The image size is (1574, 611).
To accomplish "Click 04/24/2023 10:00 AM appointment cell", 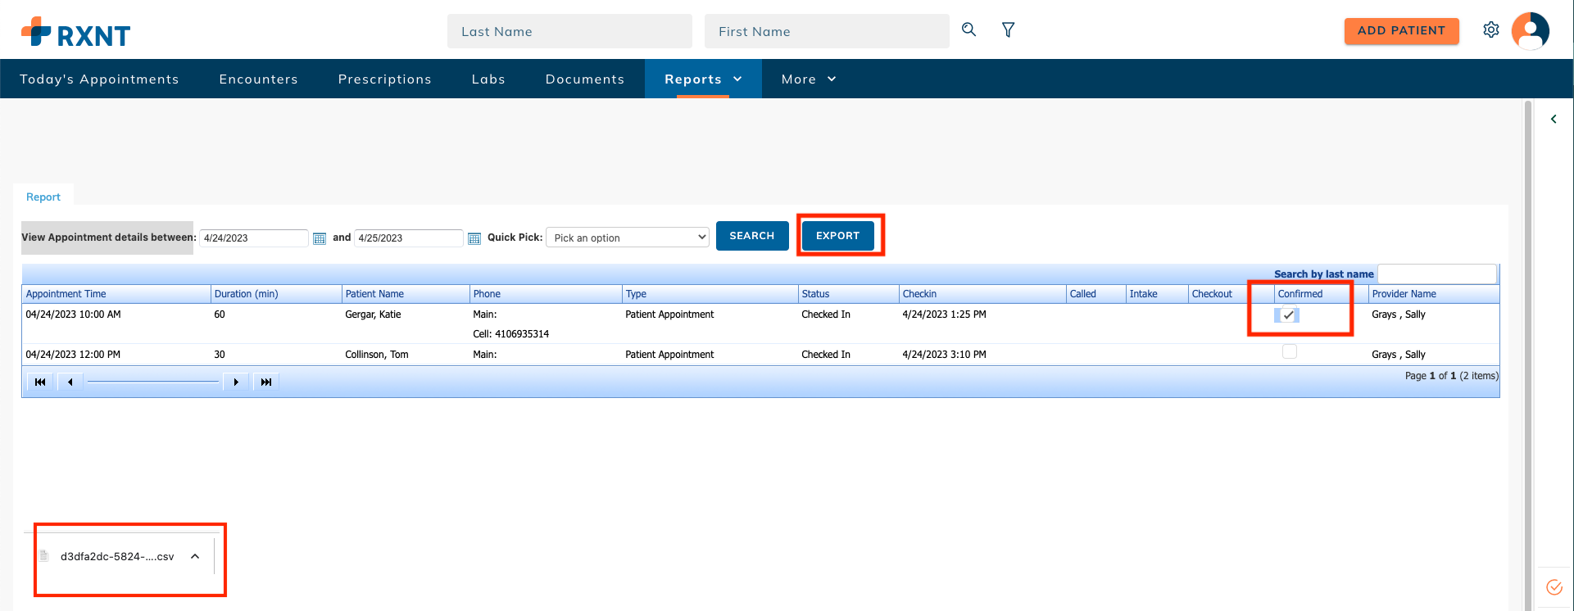I will (x=73, y=315).
